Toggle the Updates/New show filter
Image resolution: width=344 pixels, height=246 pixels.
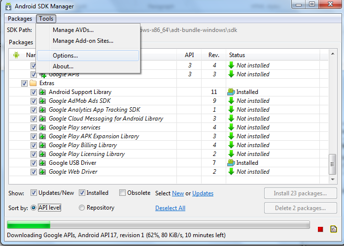[x=34, y=193]
